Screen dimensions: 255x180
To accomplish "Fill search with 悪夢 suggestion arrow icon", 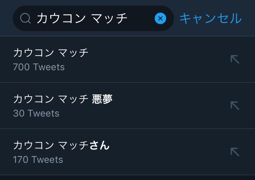I will coord(235,105).
